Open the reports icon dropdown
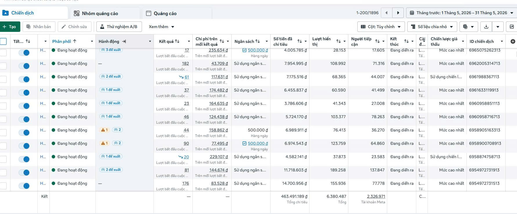Screen dimensions: 517x214 pos(469,27)
